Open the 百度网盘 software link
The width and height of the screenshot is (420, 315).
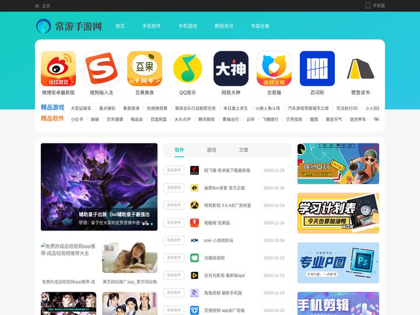(x=159, y=119)
